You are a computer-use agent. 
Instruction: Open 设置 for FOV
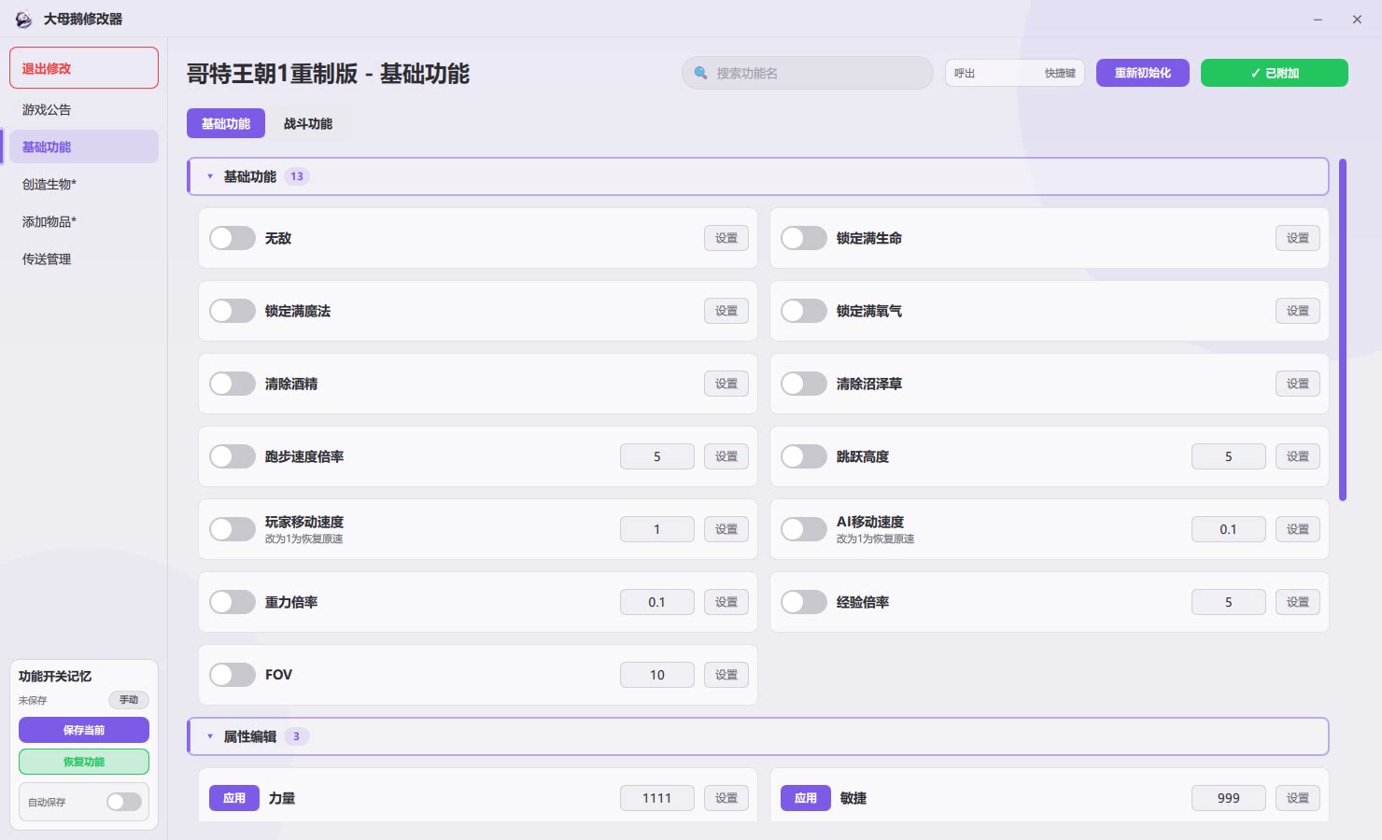726,675
